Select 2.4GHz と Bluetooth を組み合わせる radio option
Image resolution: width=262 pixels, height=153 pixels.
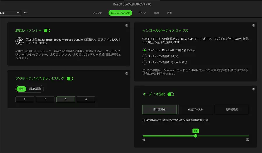tap(144, 50)
